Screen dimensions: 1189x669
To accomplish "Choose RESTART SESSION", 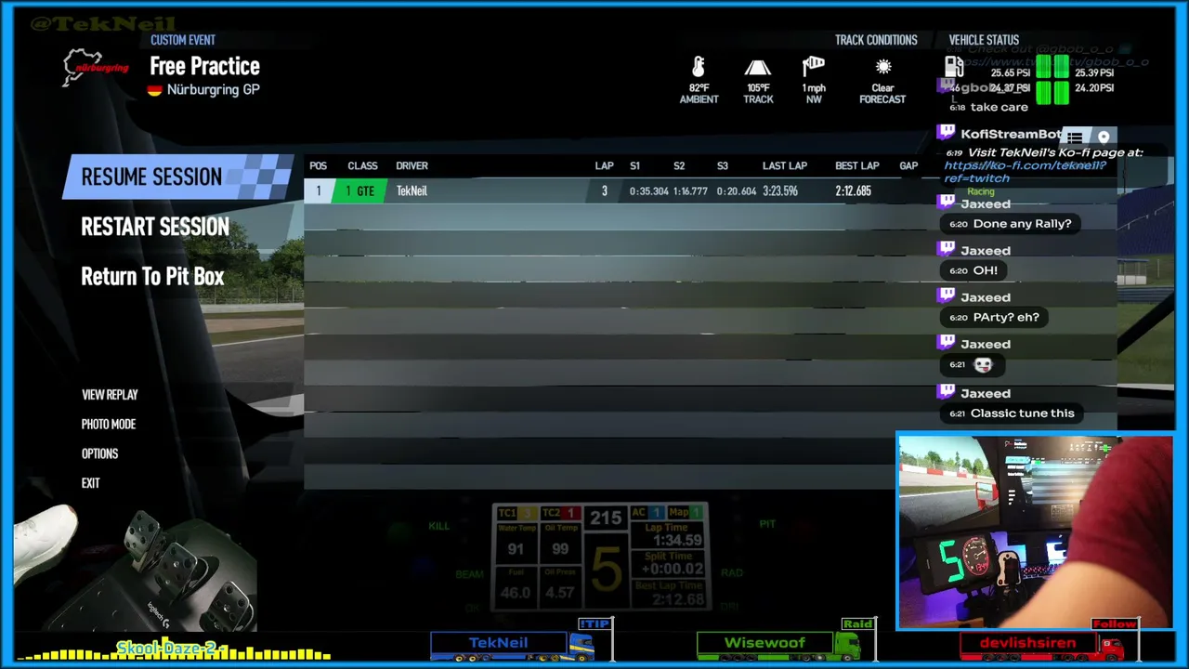I will click(155, 227).
